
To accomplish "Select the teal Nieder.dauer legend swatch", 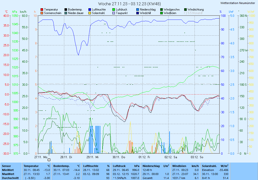I will coord(66,13).
